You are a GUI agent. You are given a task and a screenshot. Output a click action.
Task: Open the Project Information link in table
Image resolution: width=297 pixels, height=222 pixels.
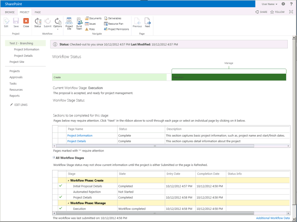80,135
